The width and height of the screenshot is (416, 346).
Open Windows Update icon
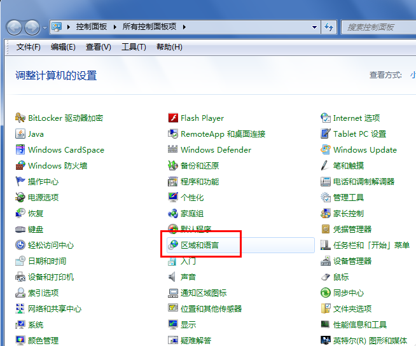[326, 149]
